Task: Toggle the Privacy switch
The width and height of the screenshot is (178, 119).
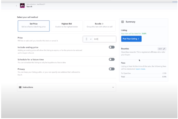Action: (x=112, y=69)
